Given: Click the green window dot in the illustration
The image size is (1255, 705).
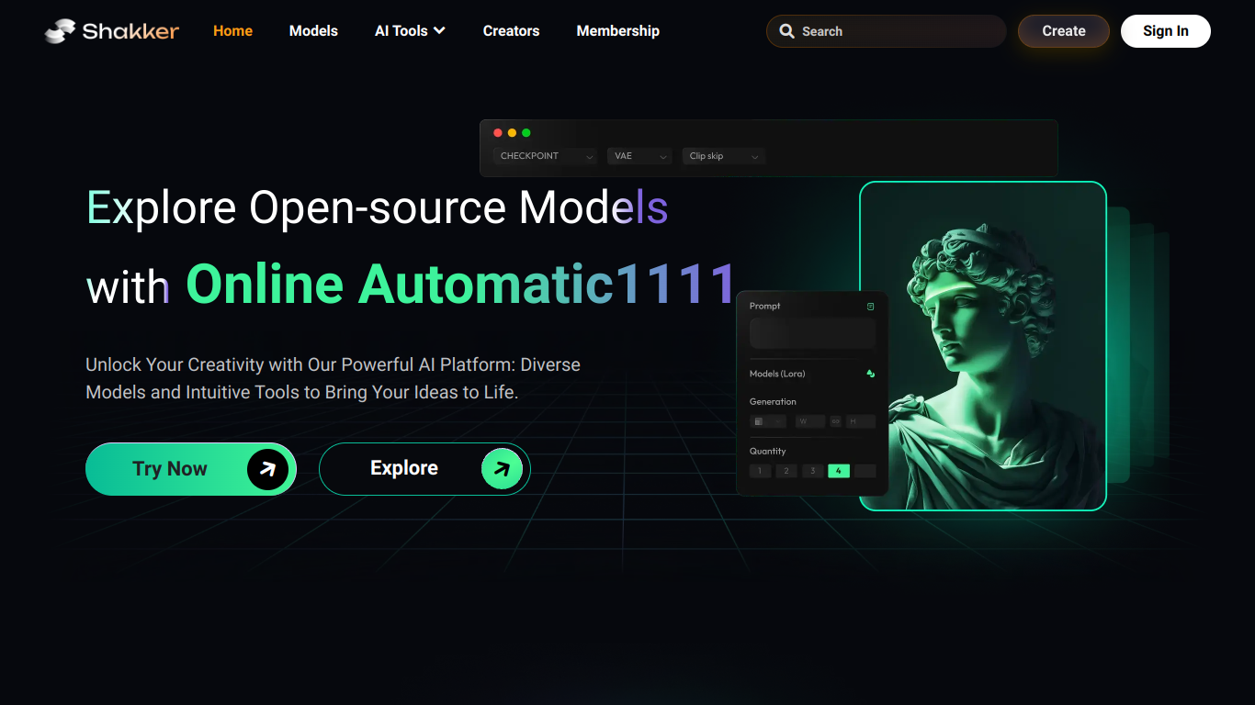Looking at the screenshot, I should [x=526, y=133].
